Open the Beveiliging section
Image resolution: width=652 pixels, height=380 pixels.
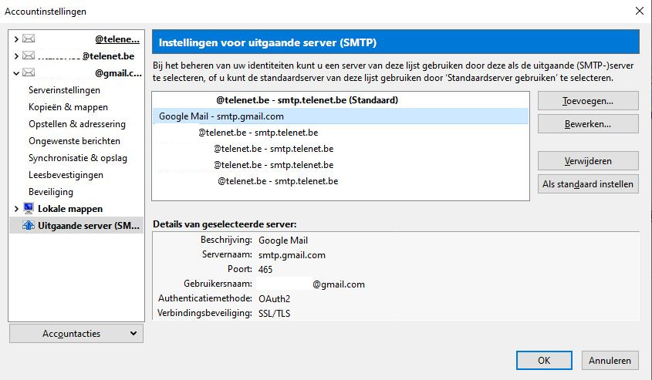tap(51, 192)
